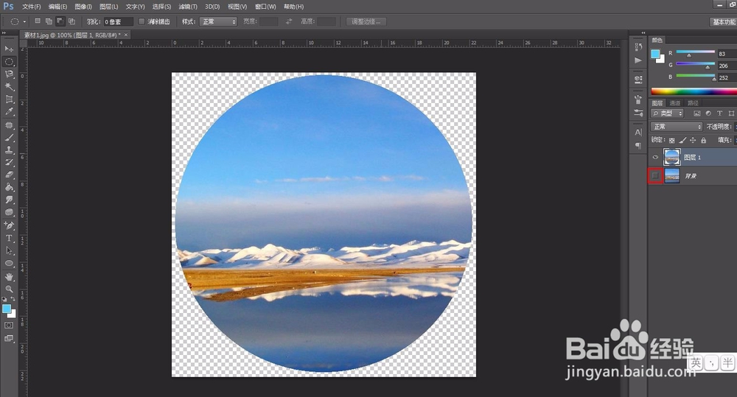Open the Actions panel play icon

pyautogui.click(x=638, y=60)
